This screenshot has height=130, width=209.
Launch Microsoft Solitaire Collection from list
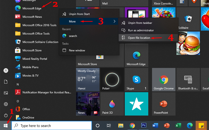pyautogui.click(x=37, y=42)
